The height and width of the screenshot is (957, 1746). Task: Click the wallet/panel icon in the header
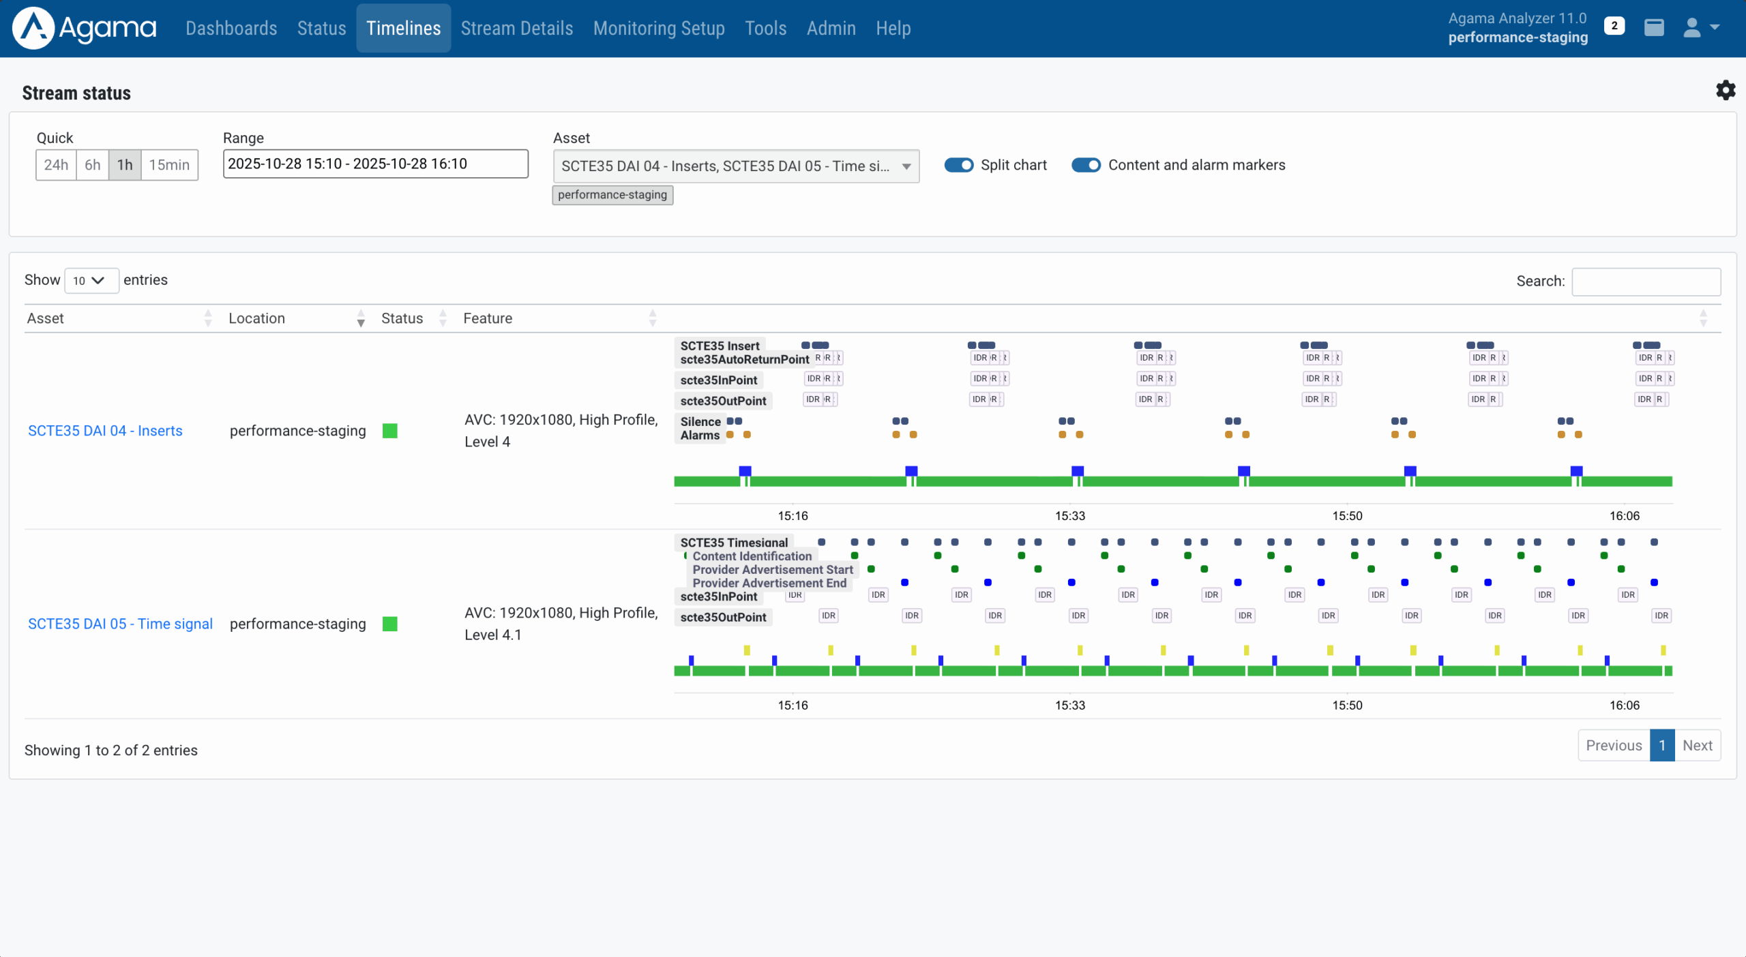[1654, 28]
